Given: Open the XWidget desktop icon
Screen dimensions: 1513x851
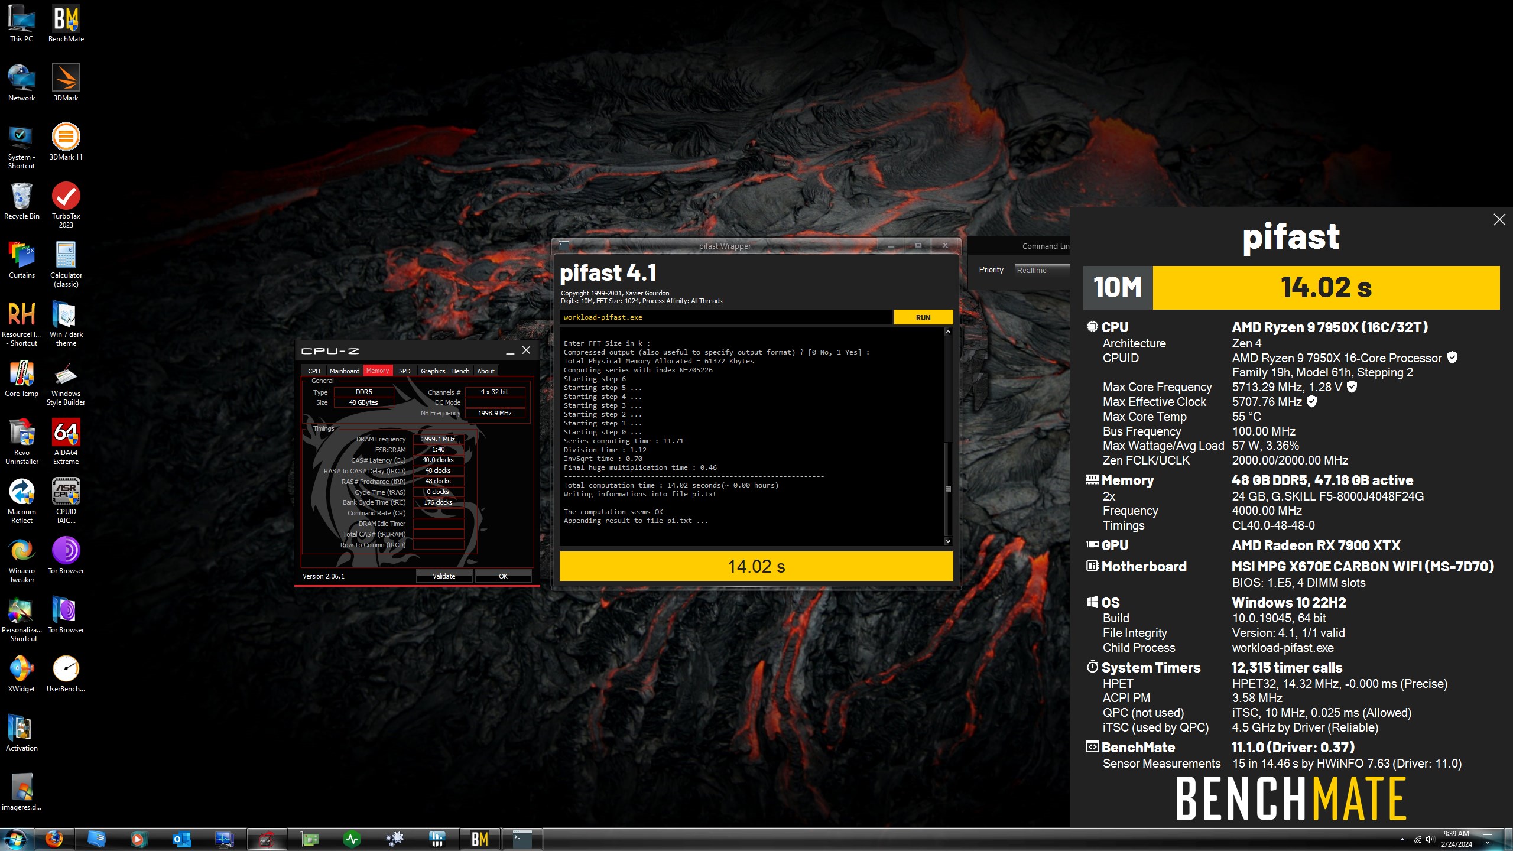Looking at the screenshot, I should 21,674.
